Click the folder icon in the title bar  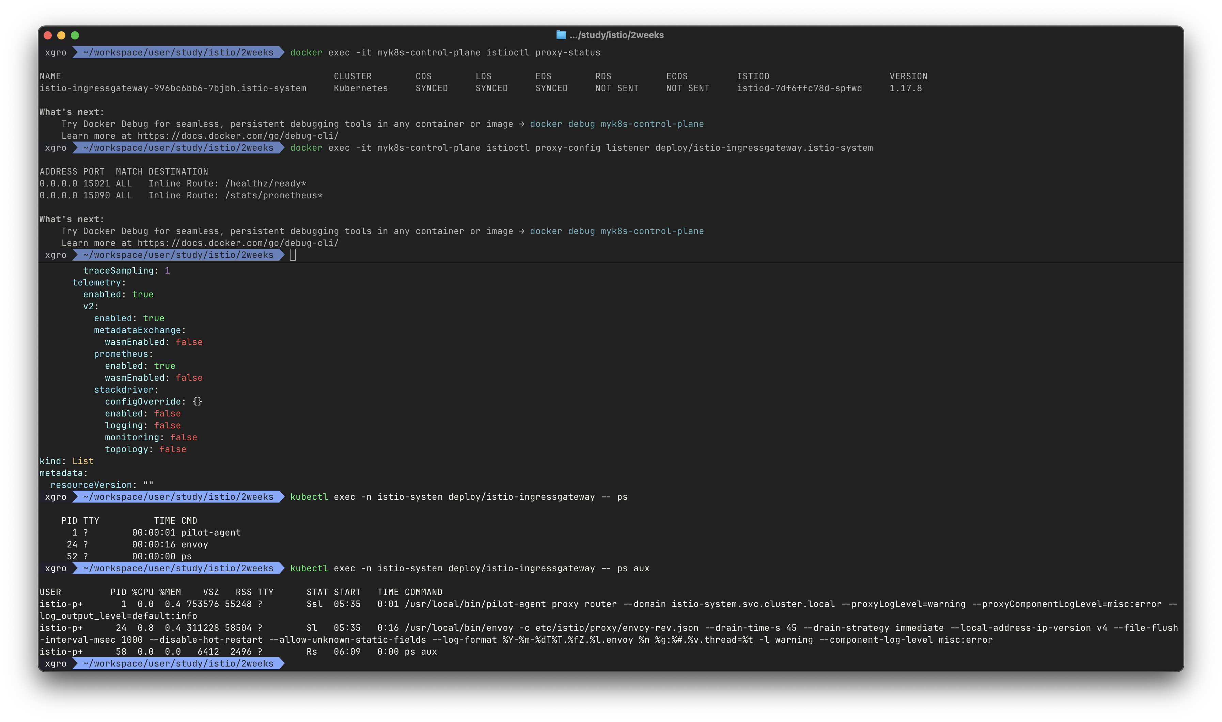tap(561, 35)
